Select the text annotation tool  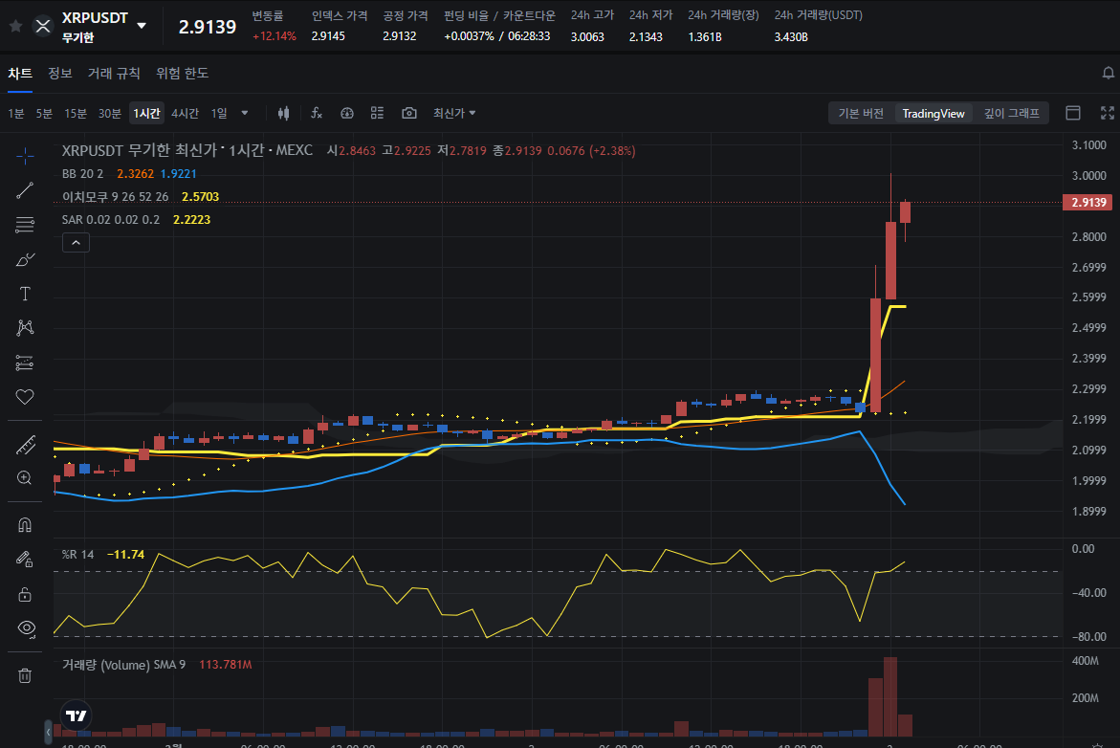[x=25, y=294]
